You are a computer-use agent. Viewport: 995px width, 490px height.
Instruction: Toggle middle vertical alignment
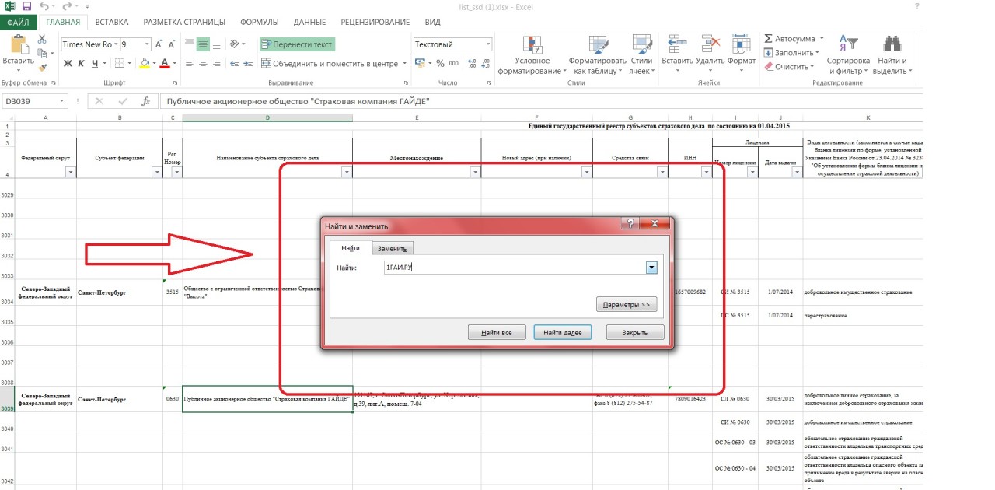(203, 44)
